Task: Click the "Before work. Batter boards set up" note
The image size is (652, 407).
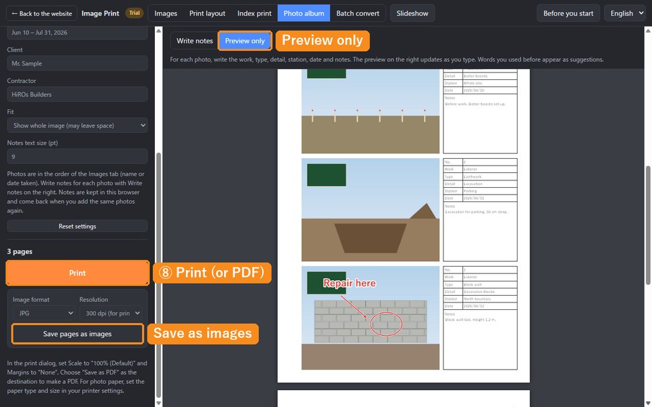Action: tap(475, 104)
